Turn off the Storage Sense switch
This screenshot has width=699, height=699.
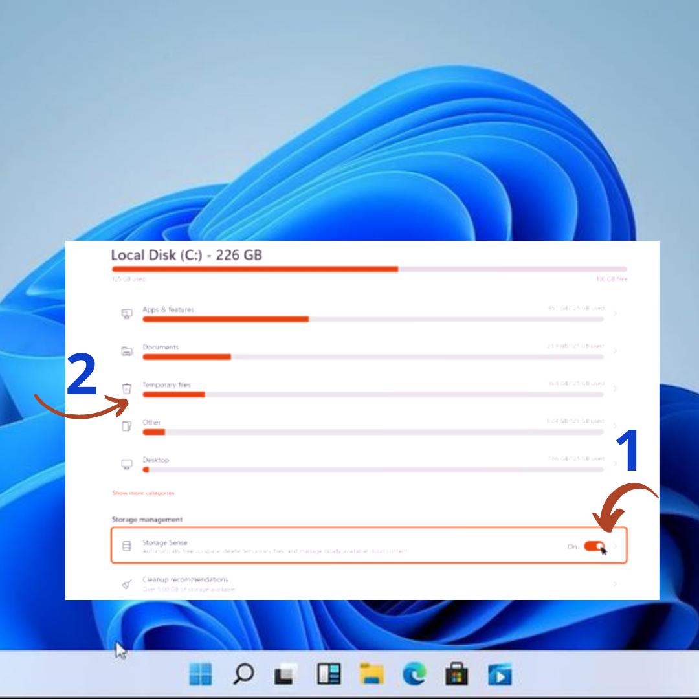tap(594, 547)
